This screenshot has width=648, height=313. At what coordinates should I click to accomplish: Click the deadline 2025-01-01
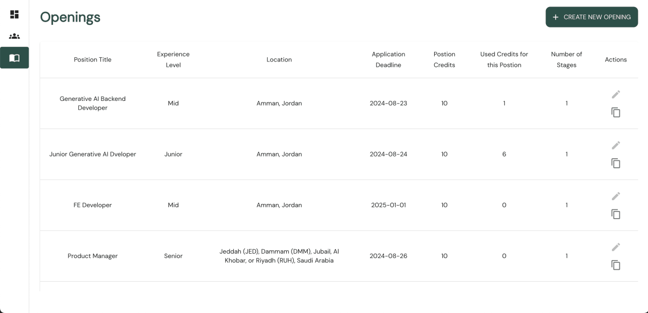[x=388, y=205]
